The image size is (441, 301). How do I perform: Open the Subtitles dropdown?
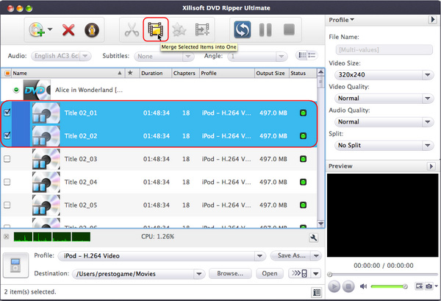pyautogui.click(x=164, y=57)
